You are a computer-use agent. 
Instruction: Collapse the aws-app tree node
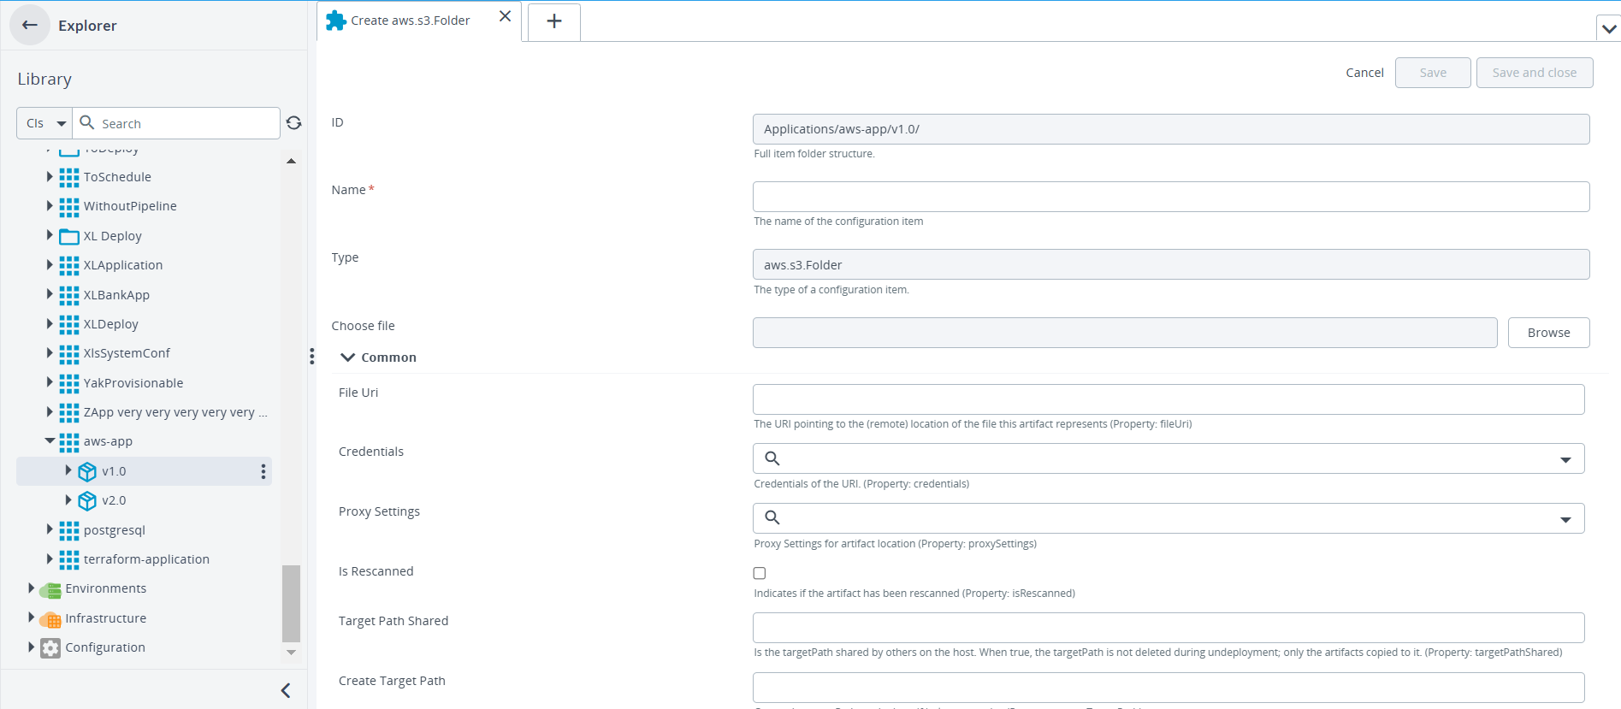pos(50,441)
